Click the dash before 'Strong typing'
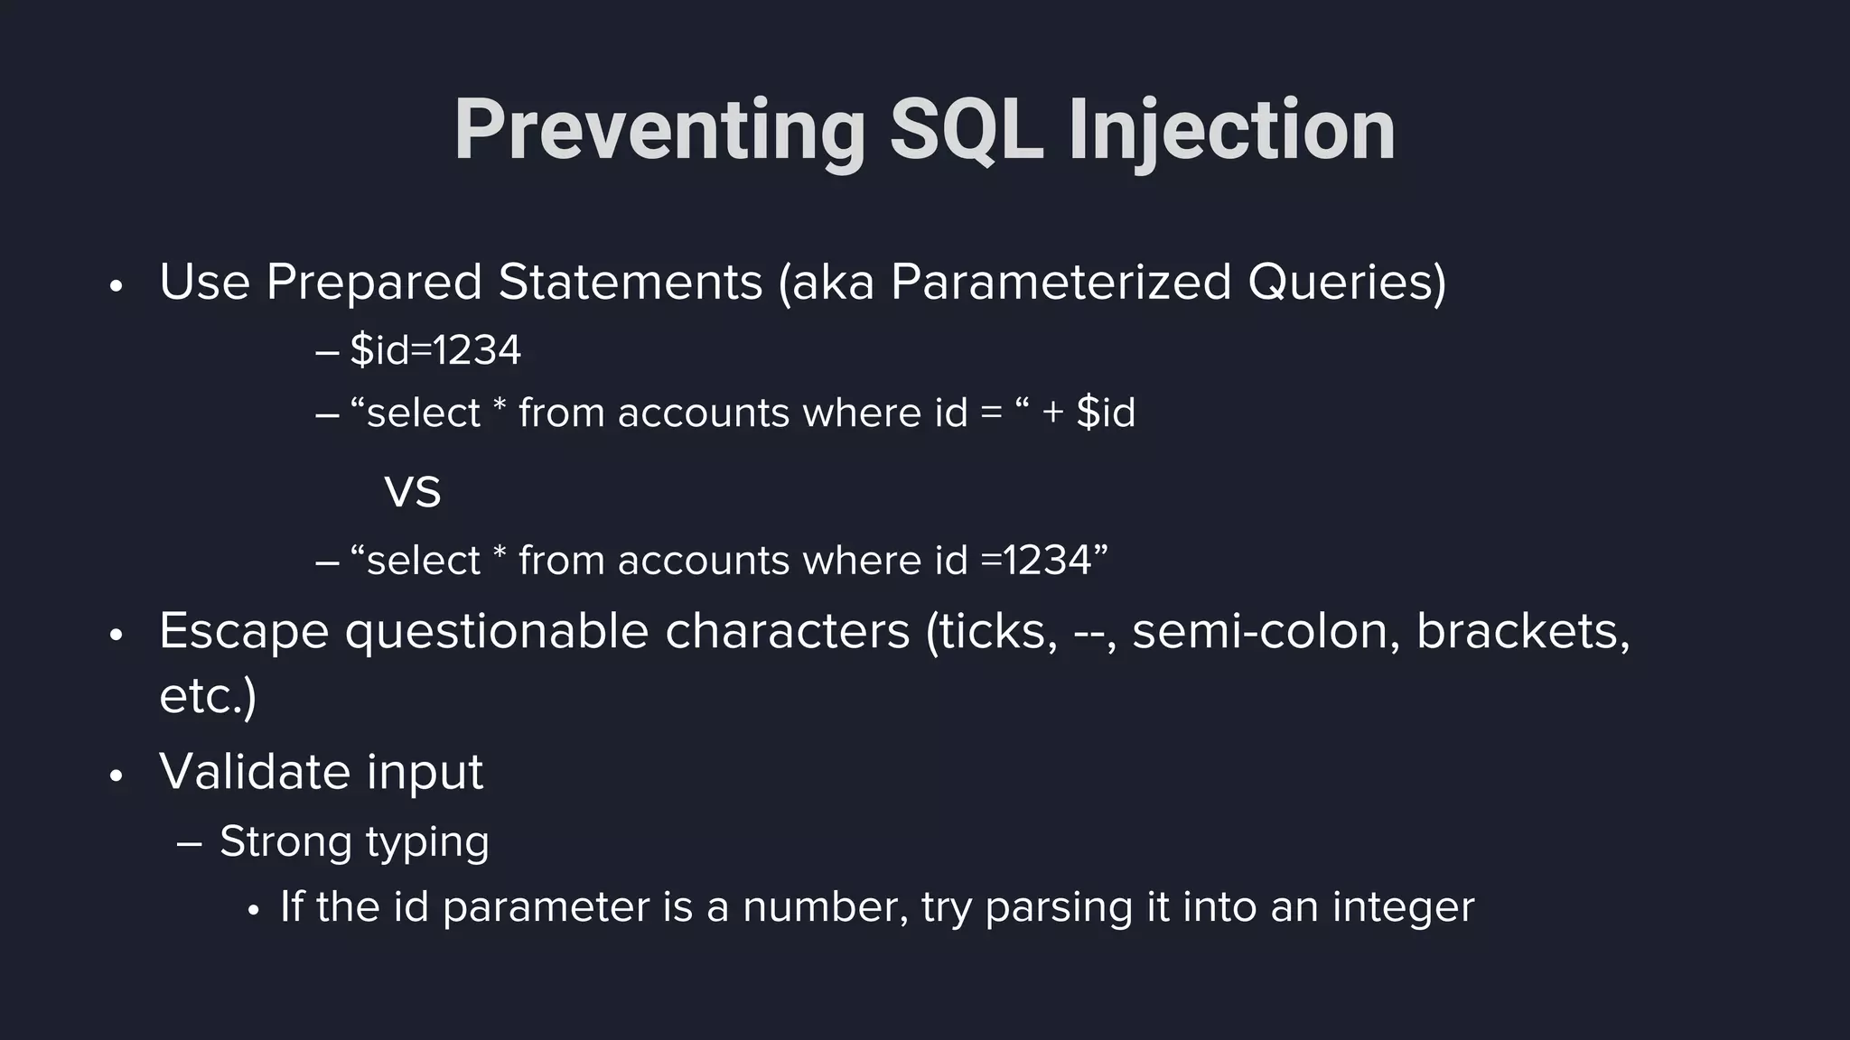The width and height of the screenshot is (1850, 1040). click(x=190, y=844)
